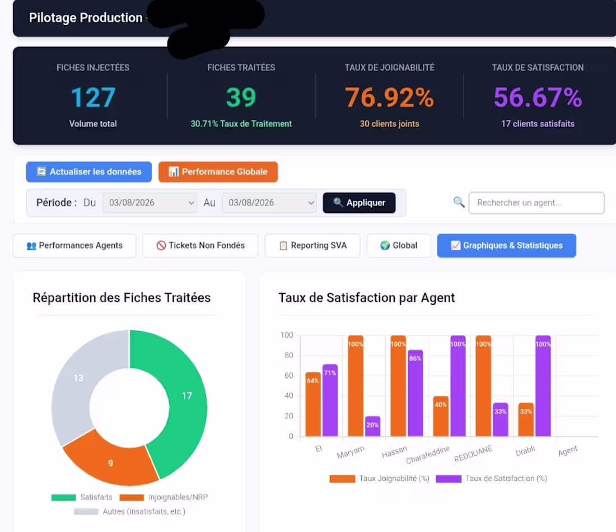616x532 pixels.
Task: Open the Reporting SVA tab
Action: 312,246
